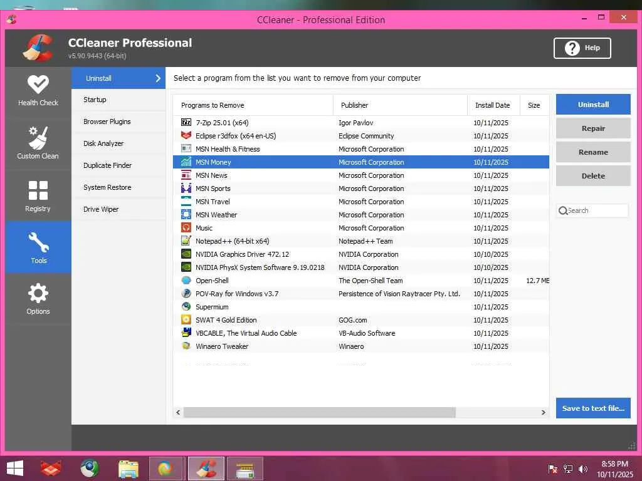Click the network tray icon
This screenshot has height=481, width=642.
pyautogui.click(x=568, y=468)
